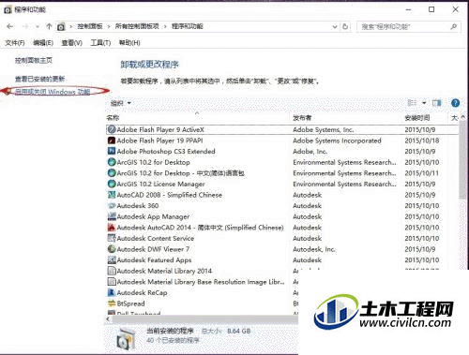Image resolution: width=469 pixels, height=355 pixels.
Task: Click the Control Panel address bar icon
Action: click(x=61, y=27)
